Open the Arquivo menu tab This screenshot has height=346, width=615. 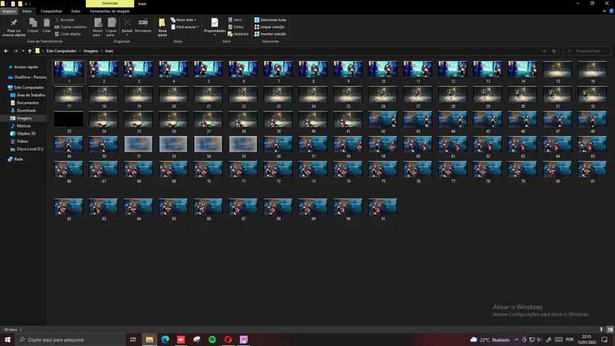(9, 11)
